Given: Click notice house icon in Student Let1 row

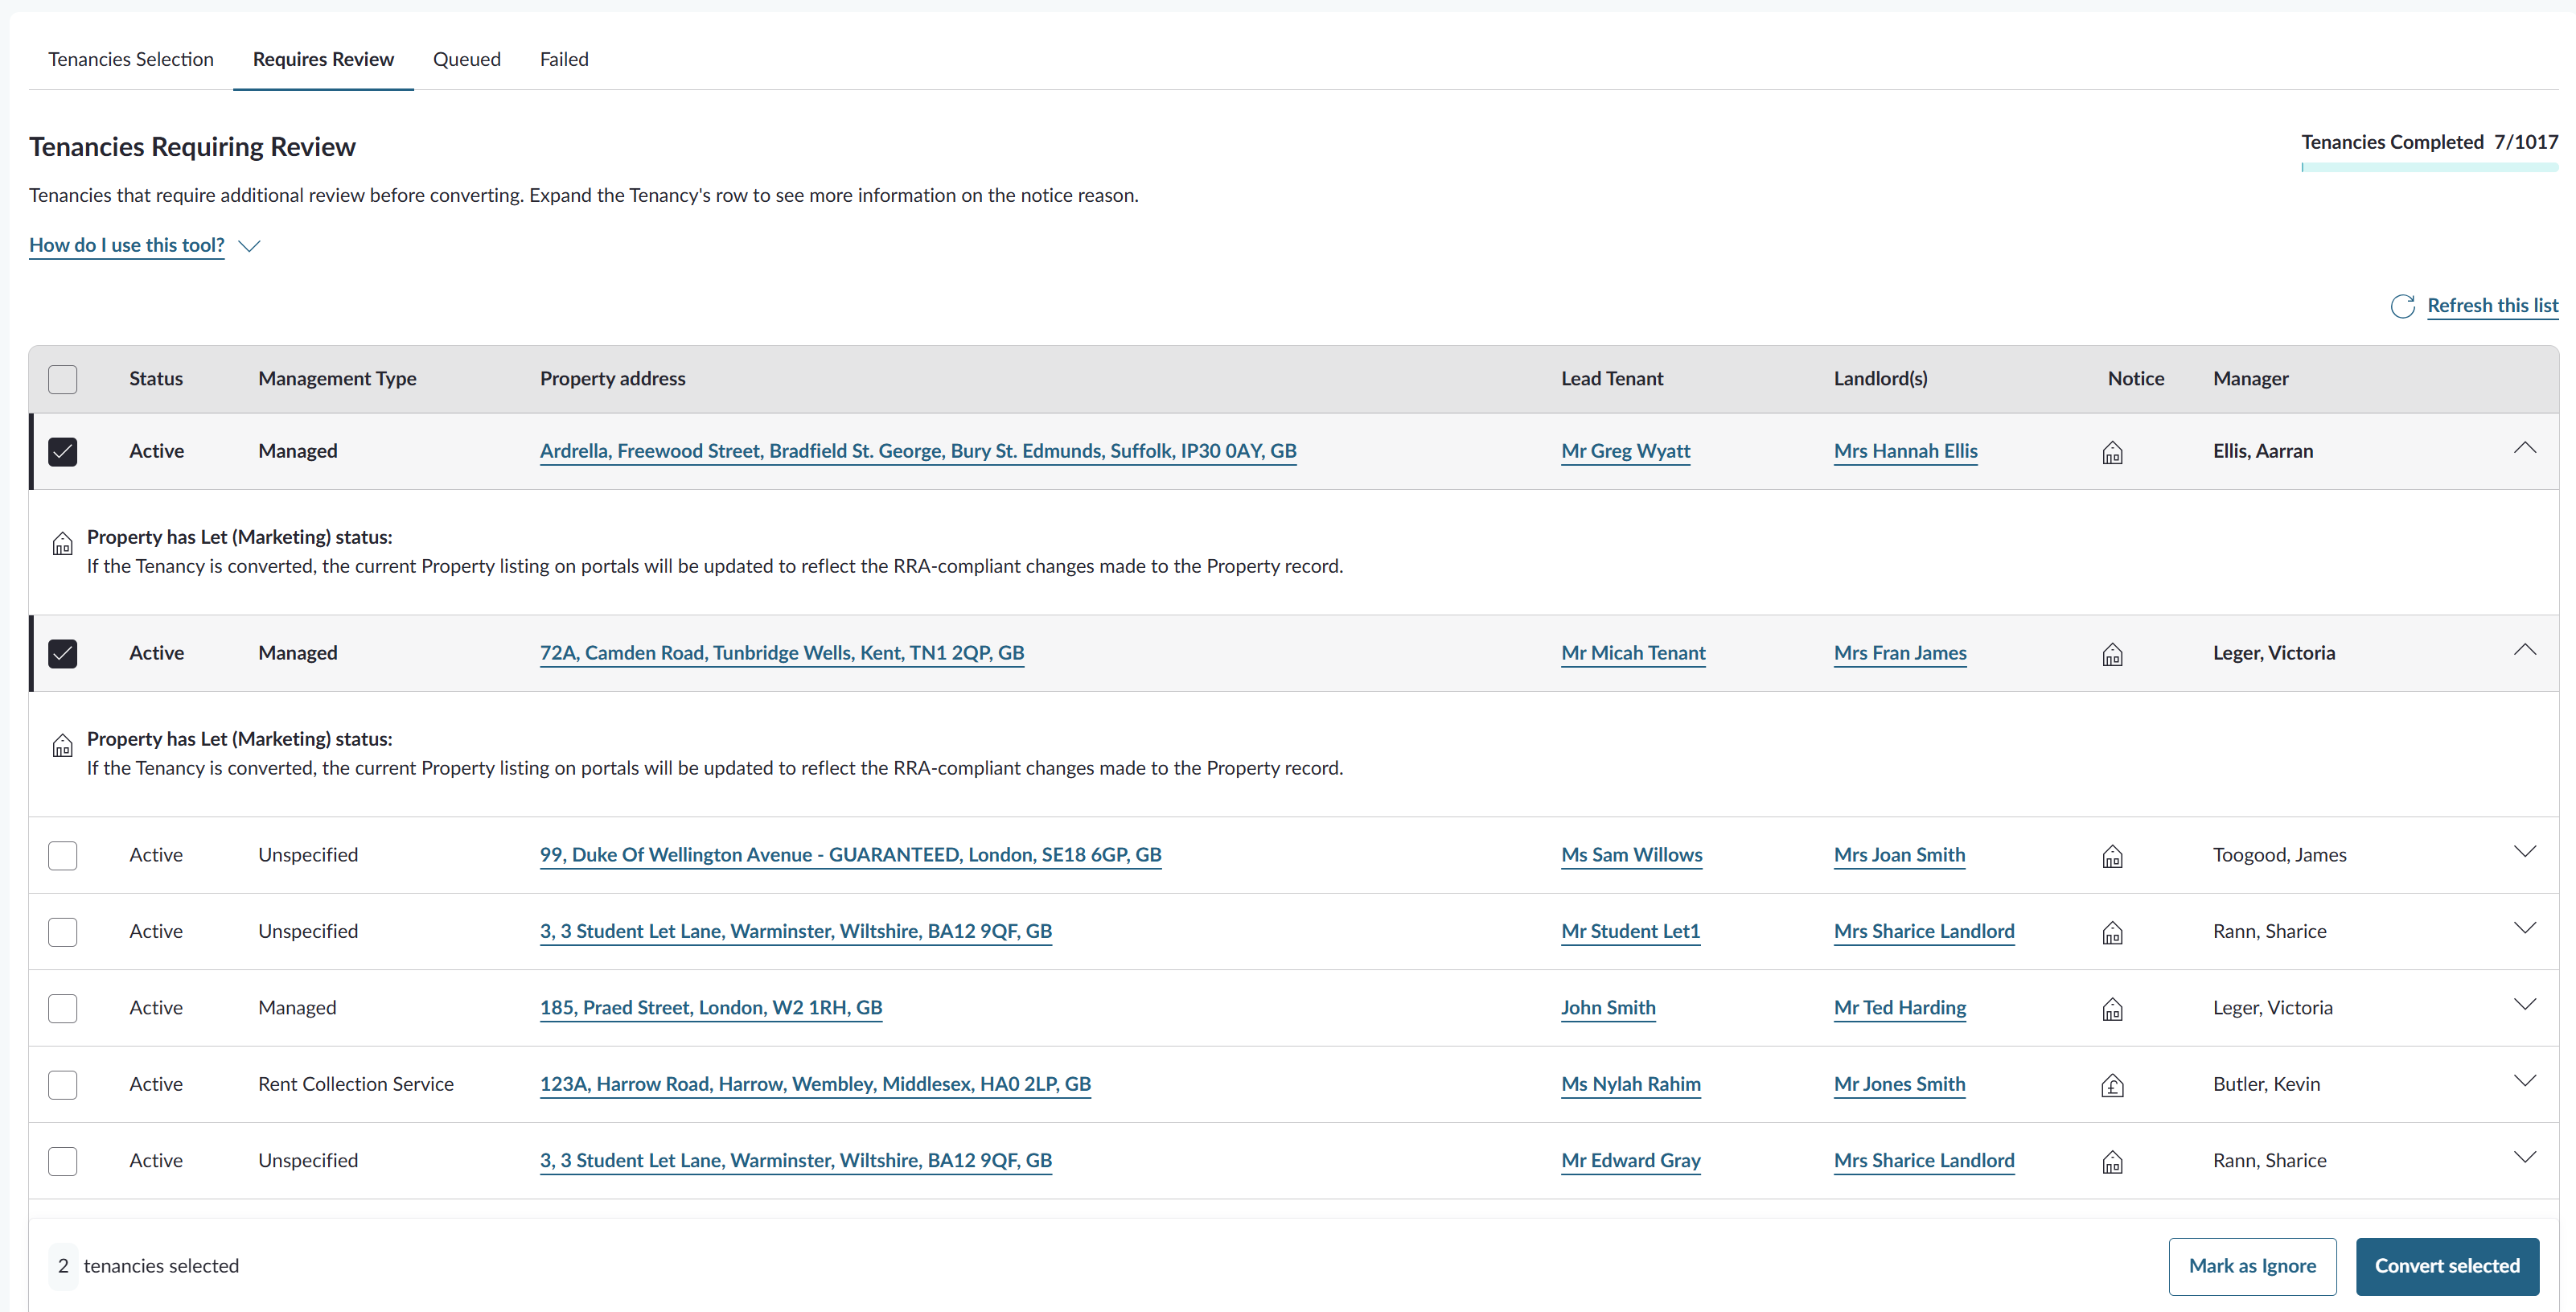Looking at the screenshot, I should [x=2112, y=933].
